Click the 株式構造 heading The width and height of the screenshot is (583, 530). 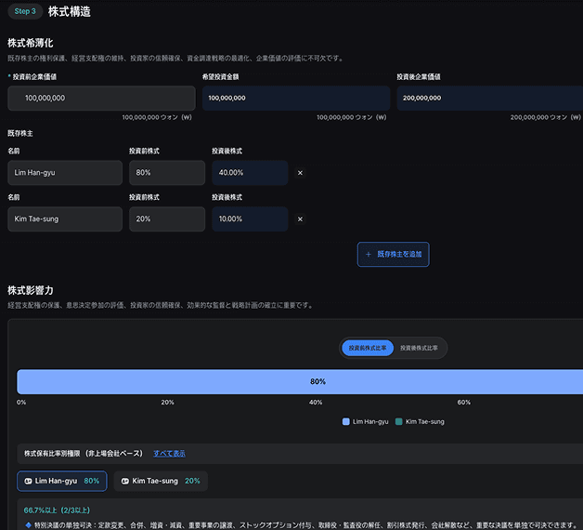[70, 11]
